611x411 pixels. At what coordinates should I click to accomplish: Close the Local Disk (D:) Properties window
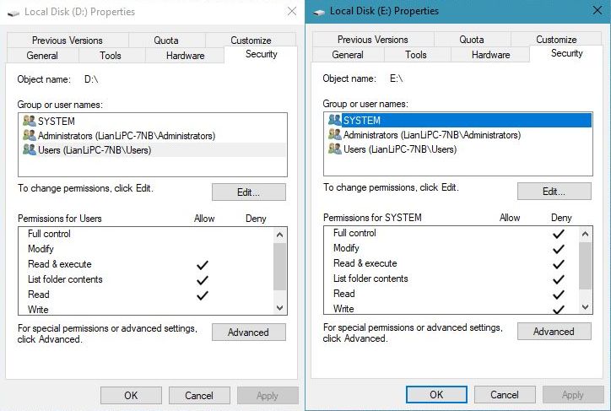[291, 12]
